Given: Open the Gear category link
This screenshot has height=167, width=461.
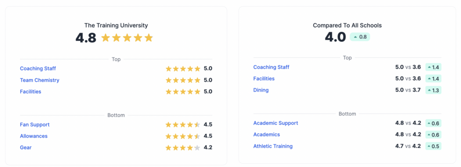Looking at the screenshot, I should (26, 148).
